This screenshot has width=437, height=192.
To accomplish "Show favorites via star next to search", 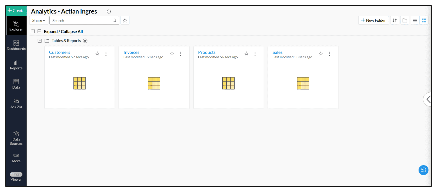I will pos(125,21).
